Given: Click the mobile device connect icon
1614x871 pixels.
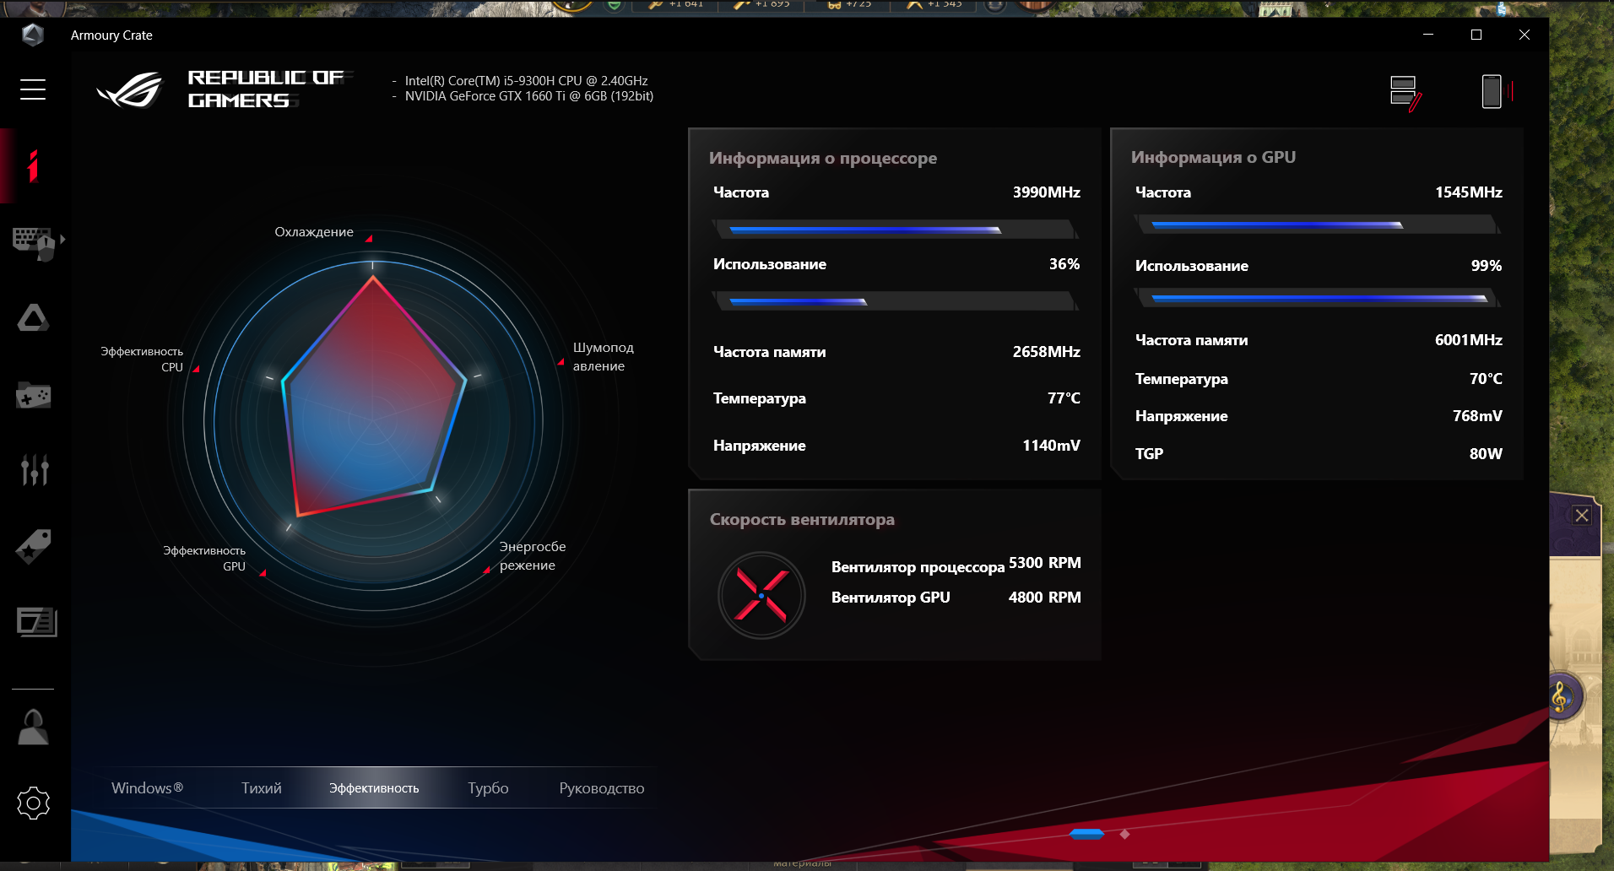Looking at the screenshot, I should click(x=1492, y=91).
